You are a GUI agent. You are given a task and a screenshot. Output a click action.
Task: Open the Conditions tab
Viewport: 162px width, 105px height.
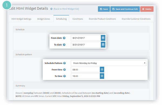(x=78, y=19)
